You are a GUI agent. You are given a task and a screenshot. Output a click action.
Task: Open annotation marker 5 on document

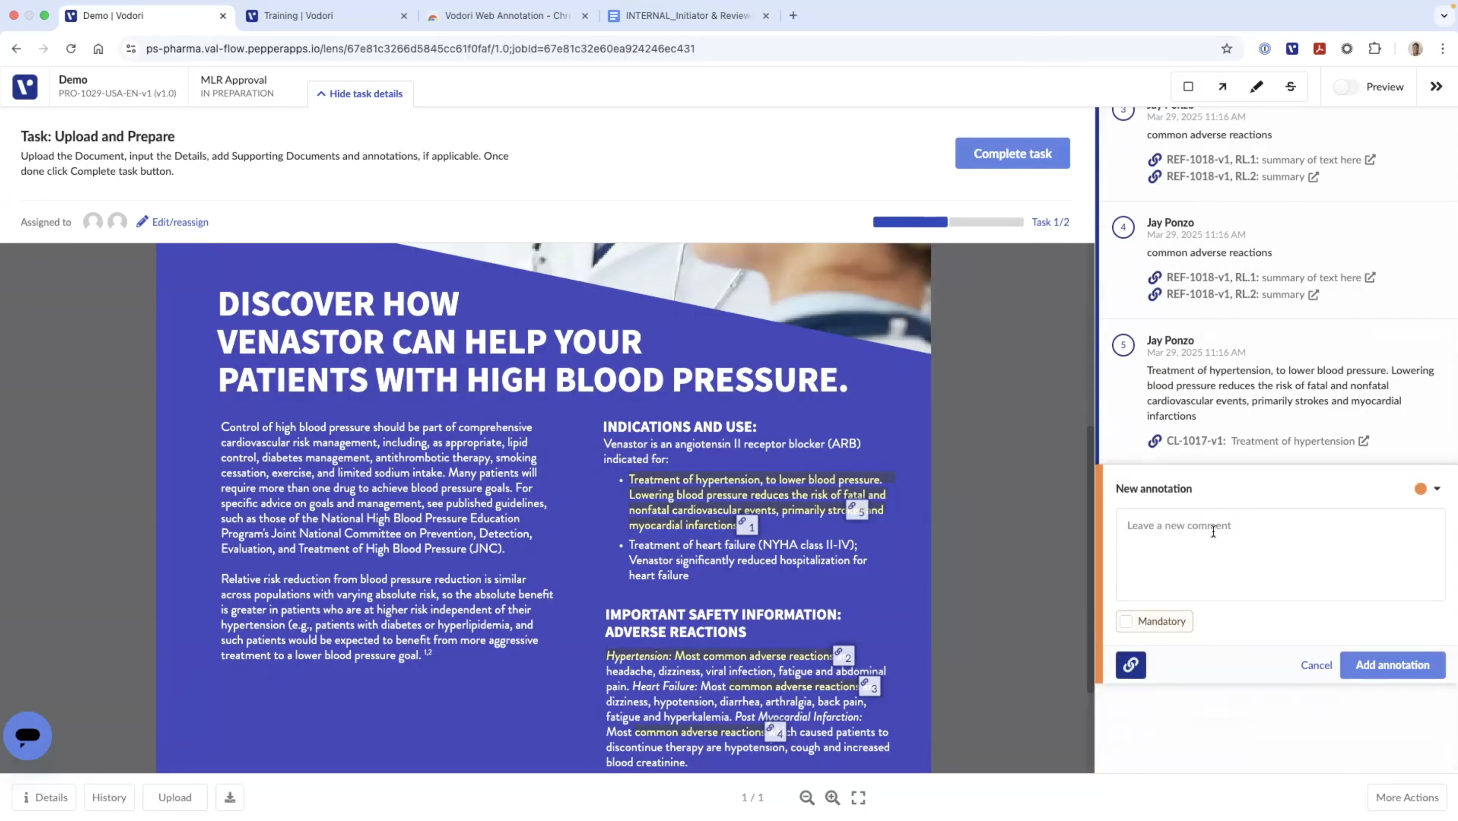tap(857, 510)
